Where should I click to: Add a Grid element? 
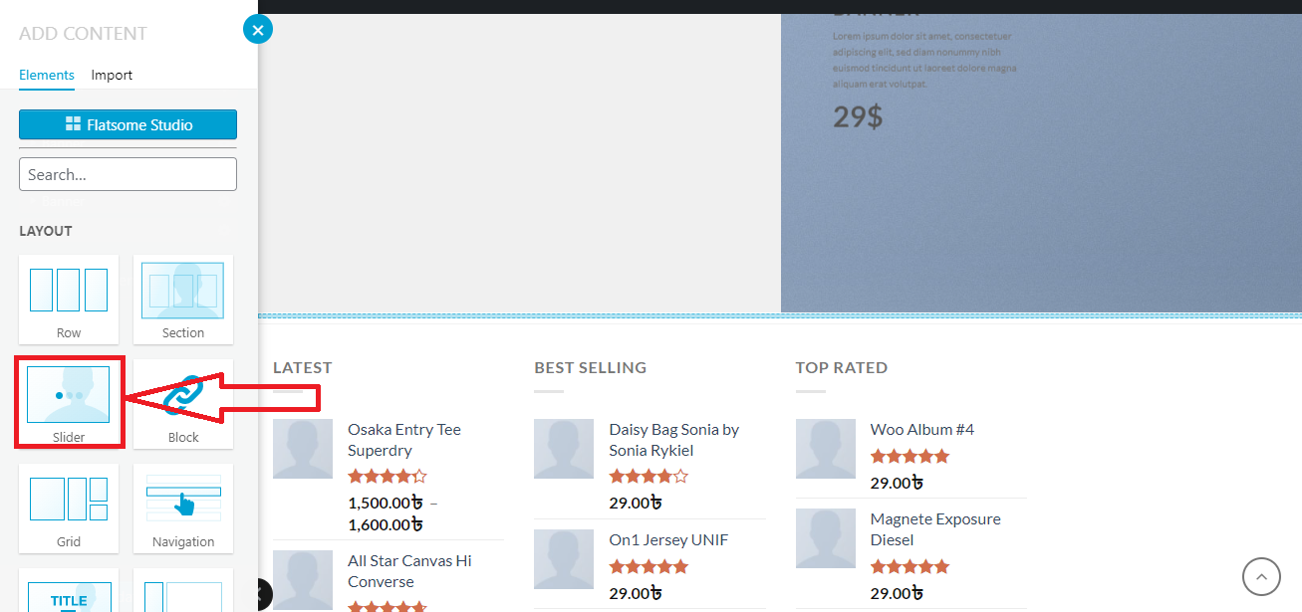69,508
